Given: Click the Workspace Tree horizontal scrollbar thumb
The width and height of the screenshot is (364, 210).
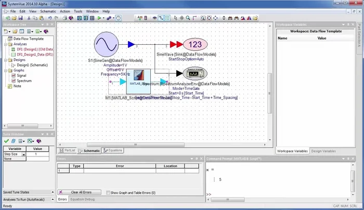Looking at the screenshot, I should tap(22, 126).
